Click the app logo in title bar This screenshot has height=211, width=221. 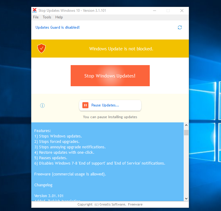(35, 11)
